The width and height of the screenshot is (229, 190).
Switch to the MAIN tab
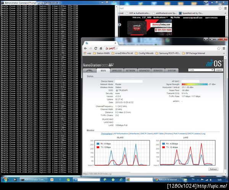tap(103, 71)
